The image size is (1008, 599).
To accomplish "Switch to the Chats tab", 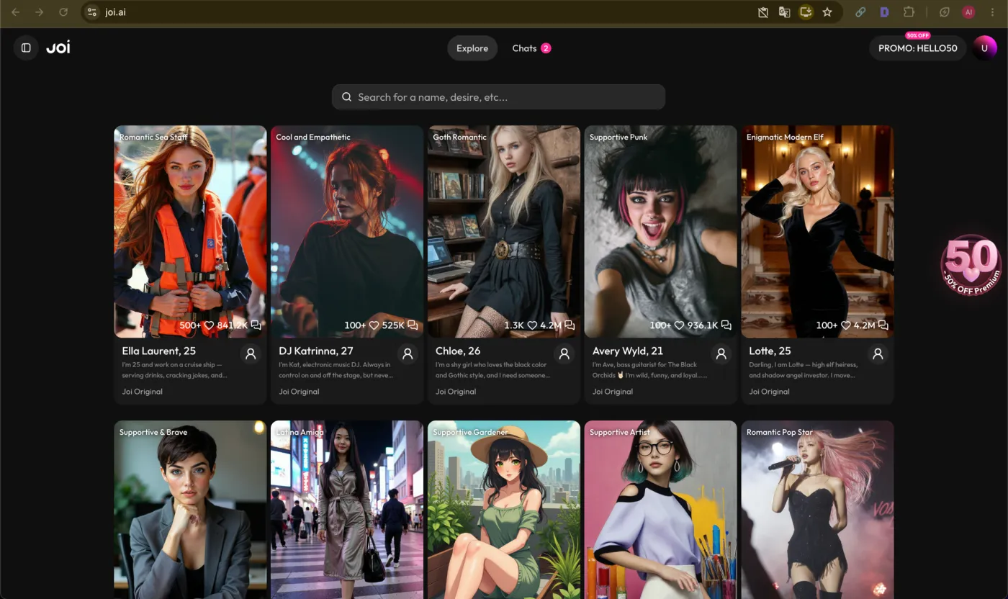I will [x=531, y=48].
